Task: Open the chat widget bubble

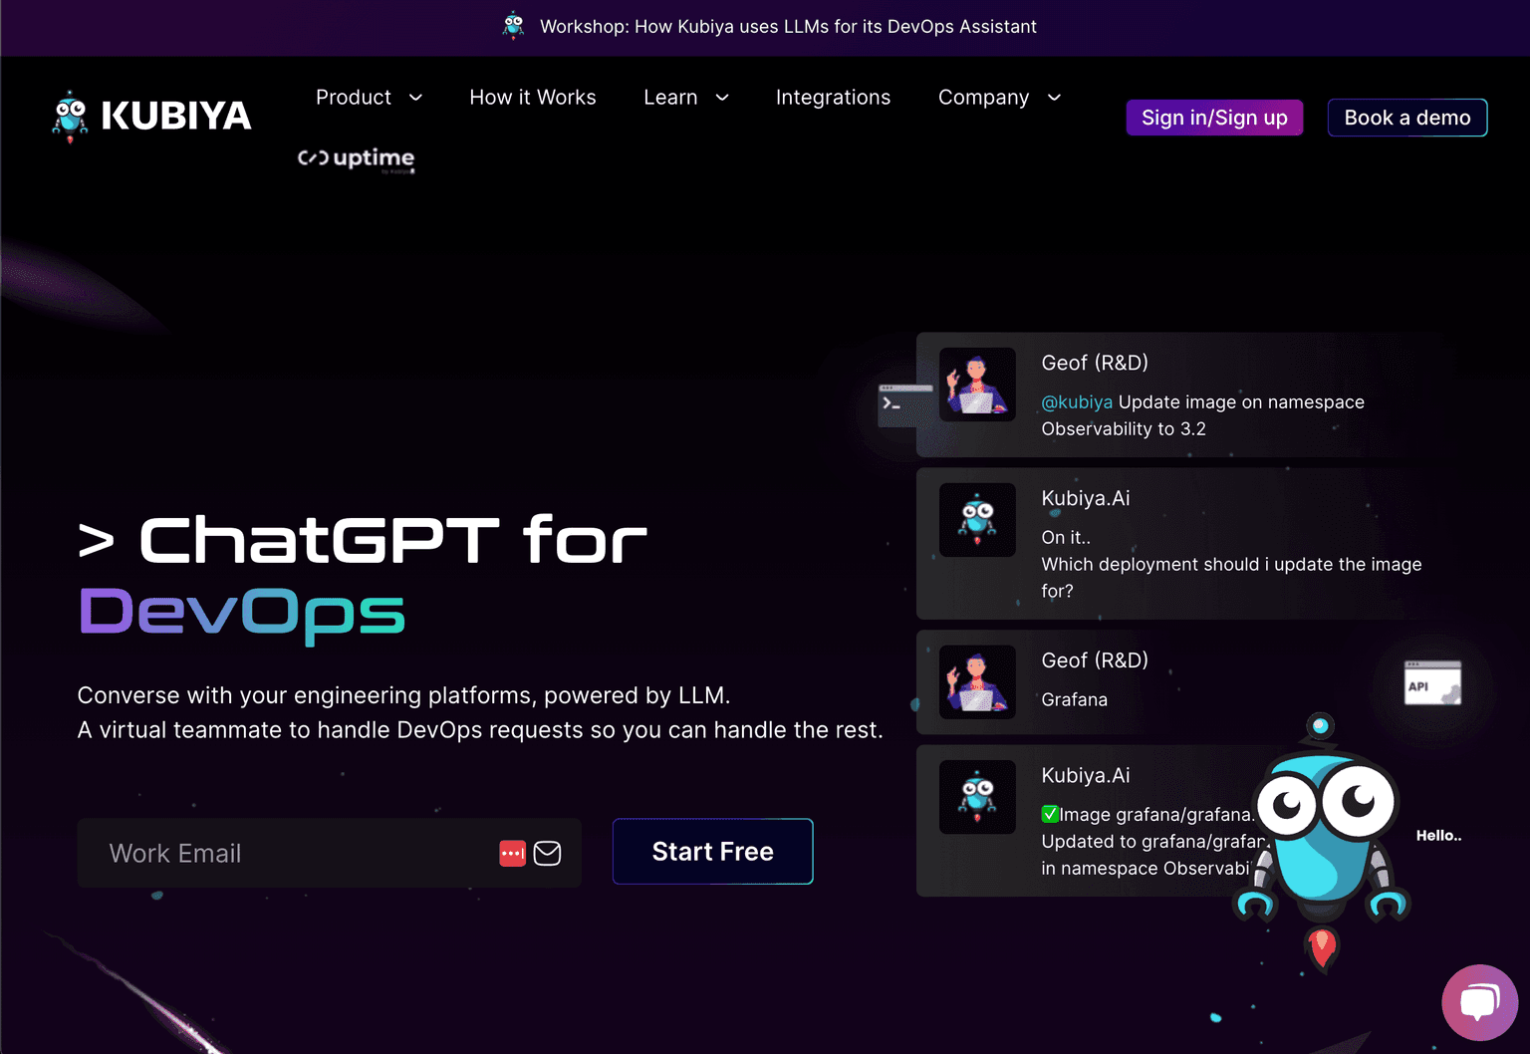Action: point(1480,1002)
